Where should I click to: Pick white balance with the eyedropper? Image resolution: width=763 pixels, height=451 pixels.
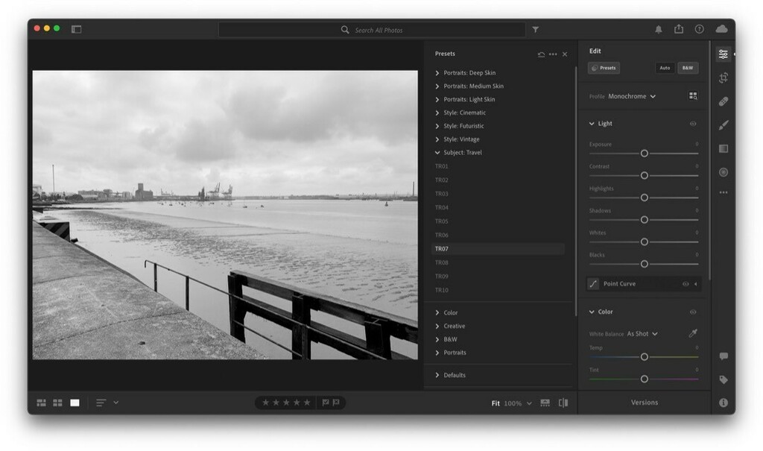click(x=693, y=333)
